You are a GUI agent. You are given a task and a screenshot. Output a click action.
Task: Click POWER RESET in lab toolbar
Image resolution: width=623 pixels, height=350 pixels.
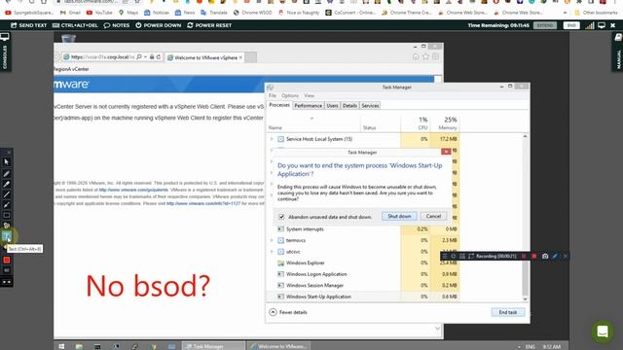pyautogui.click(x=209, y=25)
